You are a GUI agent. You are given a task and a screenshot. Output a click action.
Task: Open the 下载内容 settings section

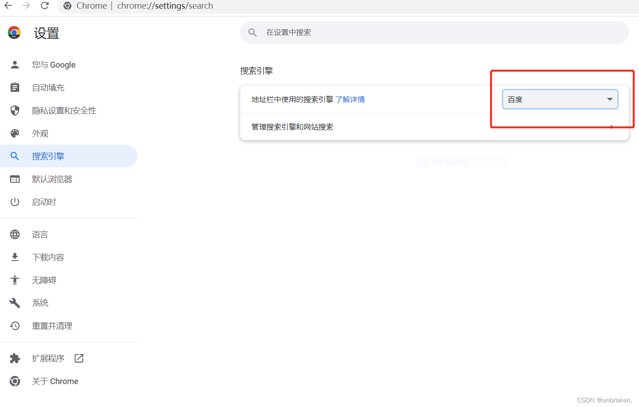pos(69,257)
